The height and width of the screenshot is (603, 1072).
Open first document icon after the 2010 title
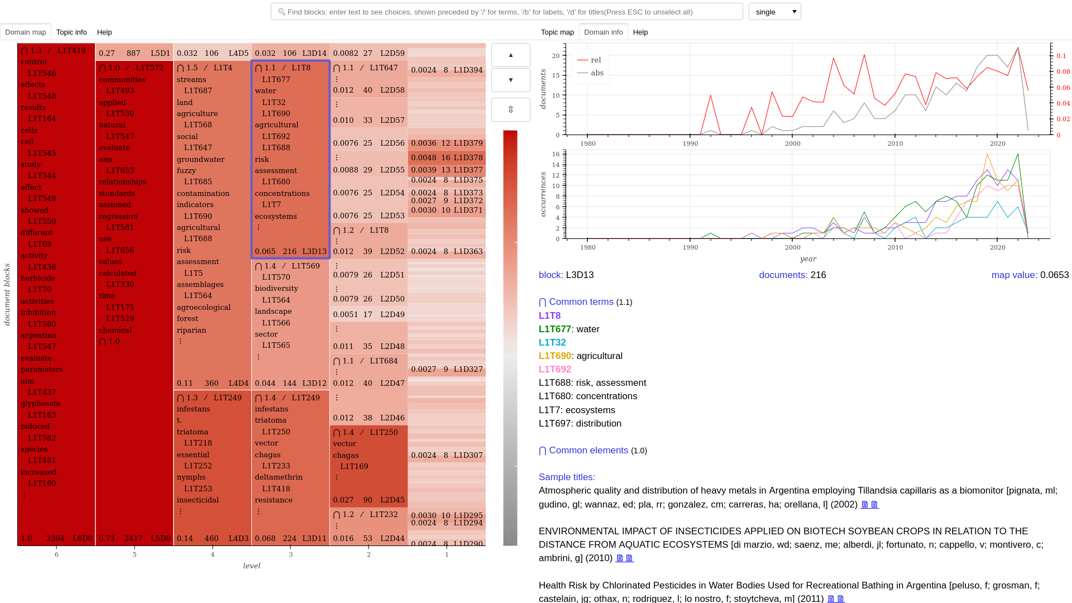click(x=619, y=558)
